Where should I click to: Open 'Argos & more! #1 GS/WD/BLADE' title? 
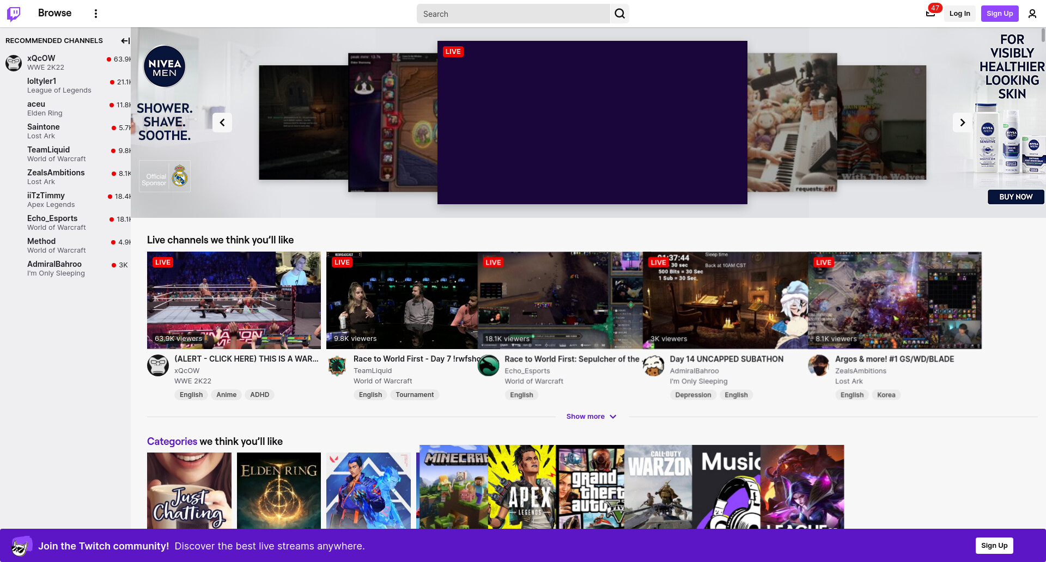895,359
